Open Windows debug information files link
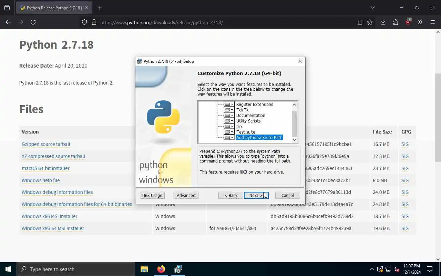The width and height of the screenshot is (441, 276). pos(57,192)
